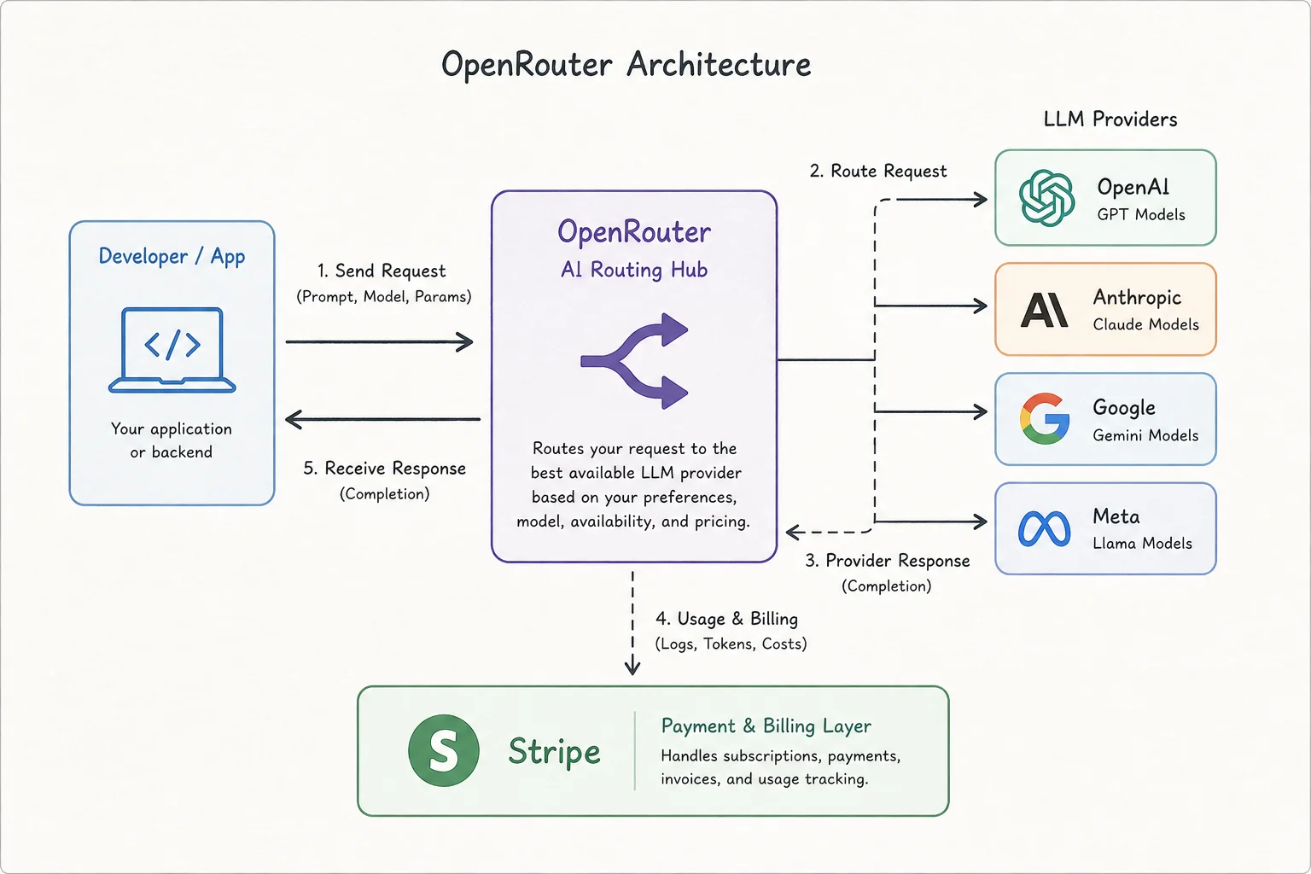Click the 'Llama Models' text

(x=1143, y=544)
